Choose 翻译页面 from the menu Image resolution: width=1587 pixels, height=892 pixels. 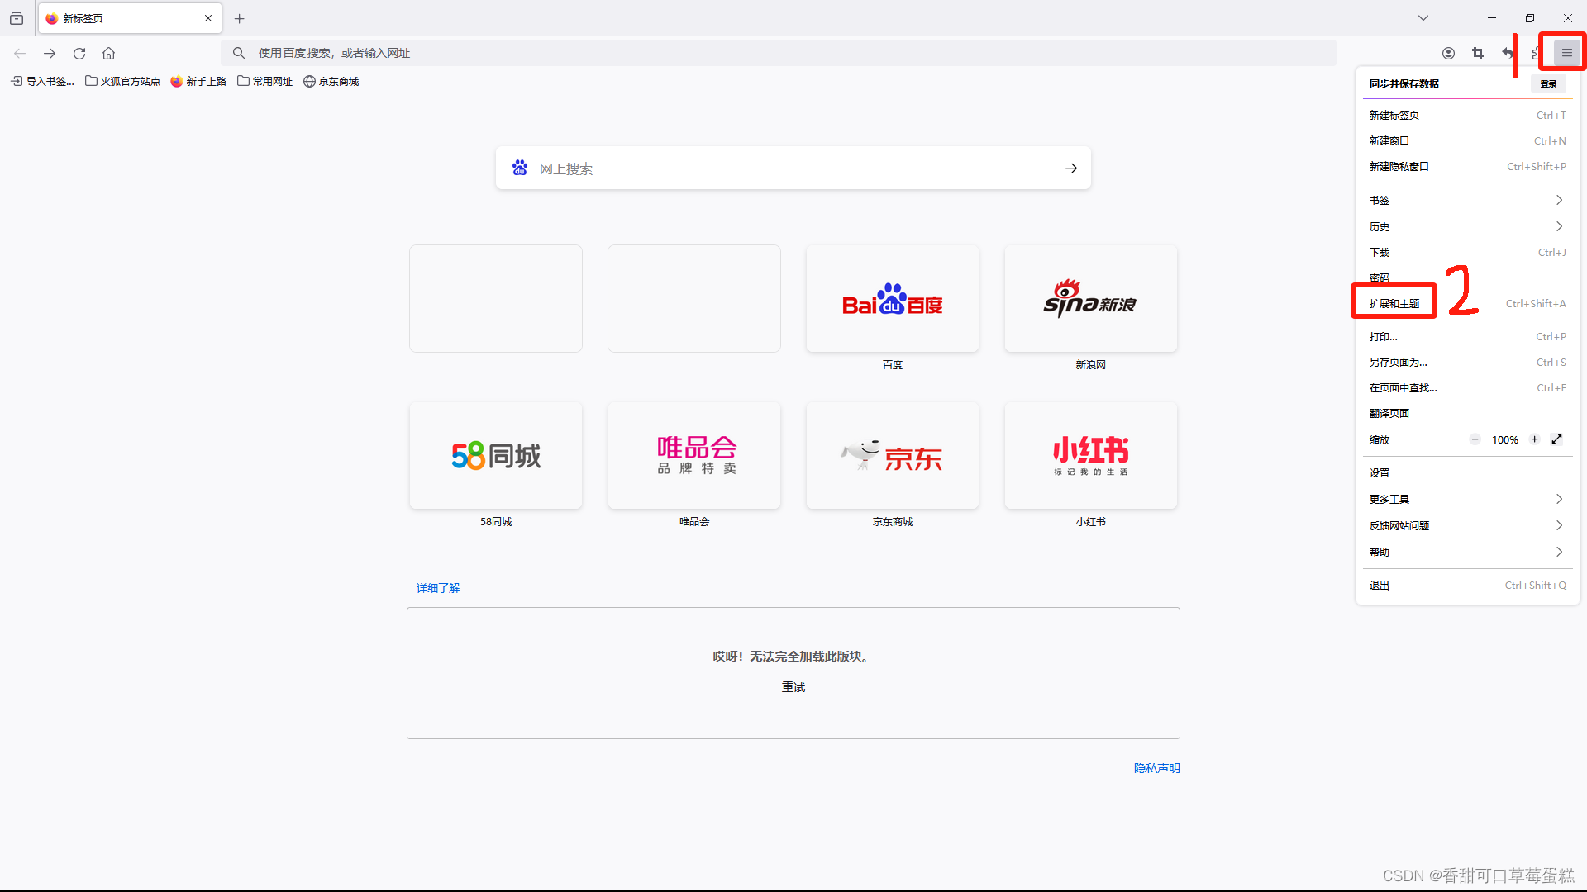[x=1467, y=413]
